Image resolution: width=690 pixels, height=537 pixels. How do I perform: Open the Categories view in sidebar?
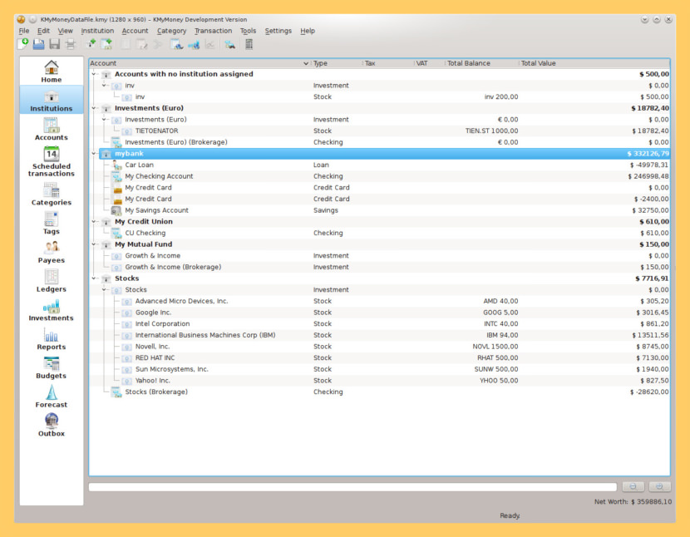[52, 195]
